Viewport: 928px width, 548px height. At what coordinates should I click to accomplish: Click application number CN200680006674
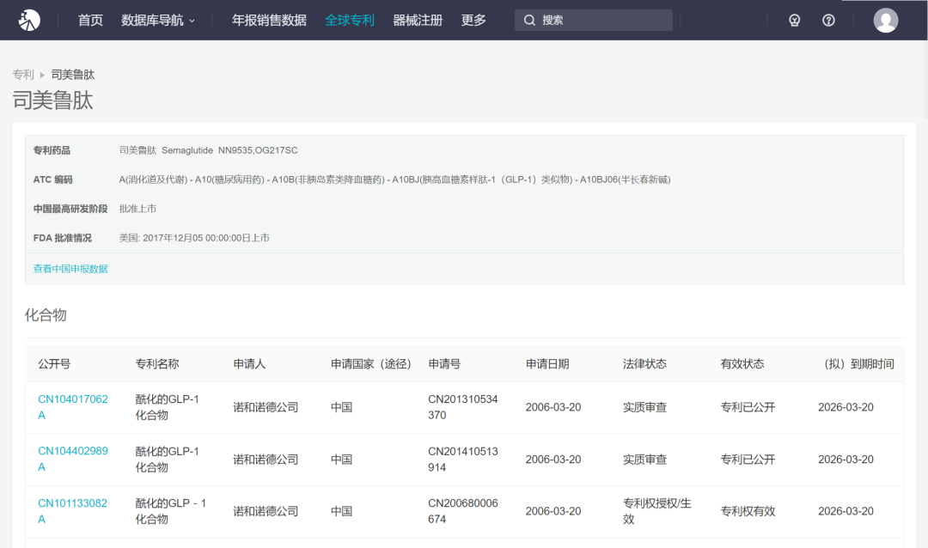[x=463, y=511]
